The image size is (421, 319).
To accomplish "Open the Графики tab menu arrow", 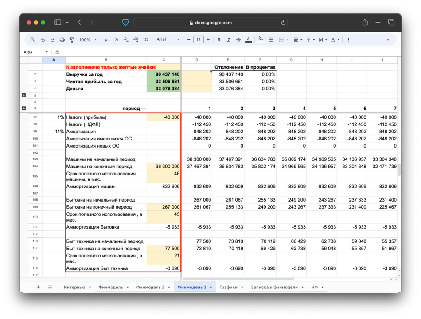I will [x=242, y=287].
